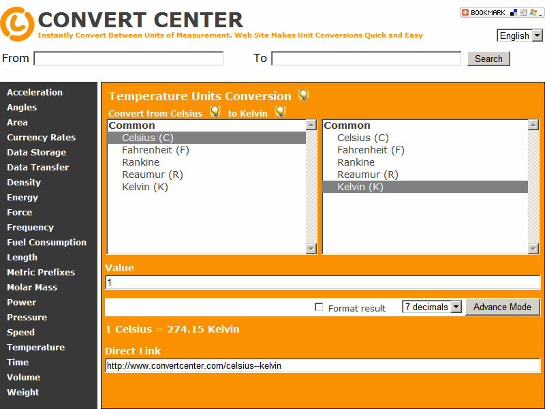Select Kelvin (K) in the from list

pos(206,187)
